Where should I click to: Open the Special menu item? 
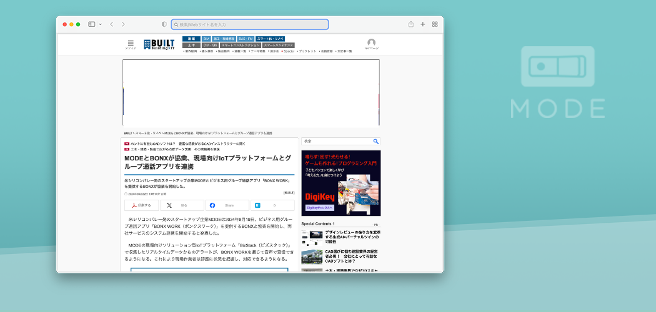coord(288,51)
